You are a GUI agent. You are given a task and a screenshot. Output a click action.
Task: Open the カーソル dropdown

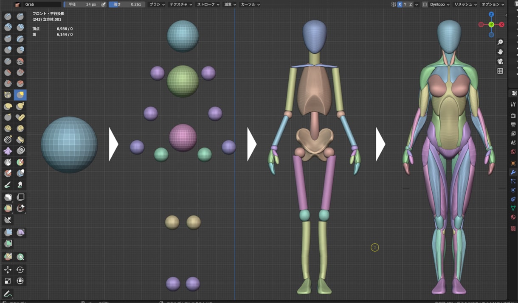(250, 4)
